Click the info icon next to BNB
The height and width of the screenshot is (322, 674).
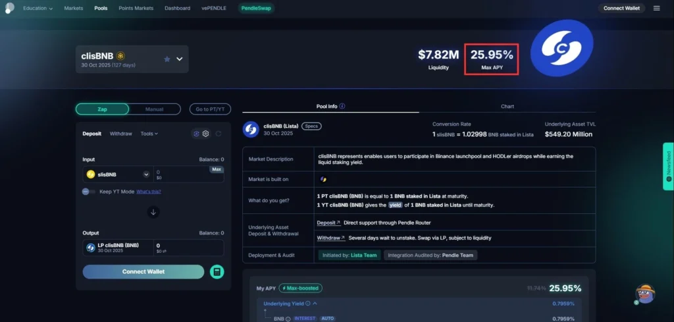pos(288,319)
